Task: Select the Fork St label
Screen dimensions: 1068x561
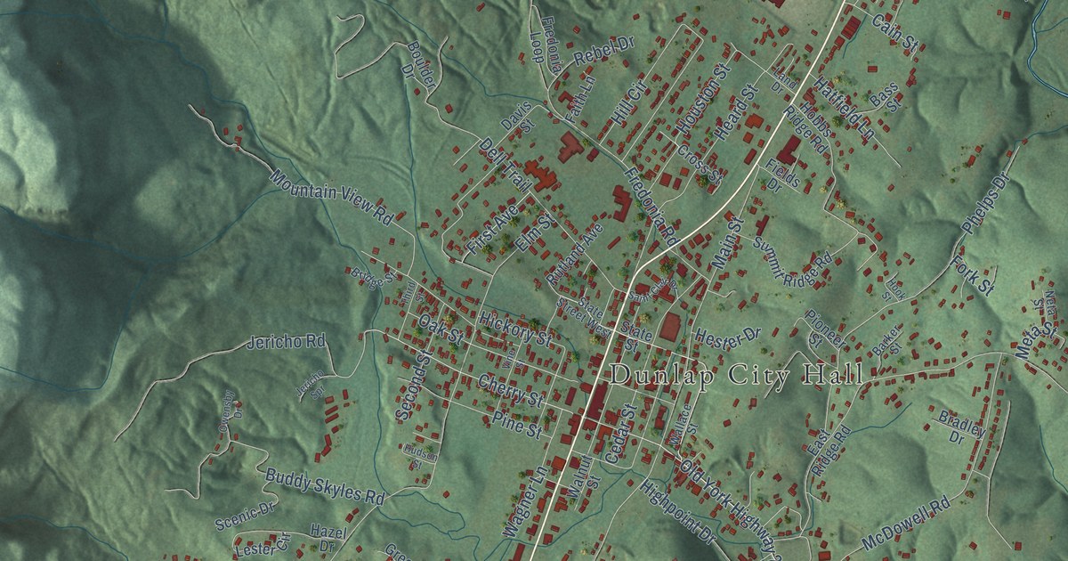Action: click(972, 275)
